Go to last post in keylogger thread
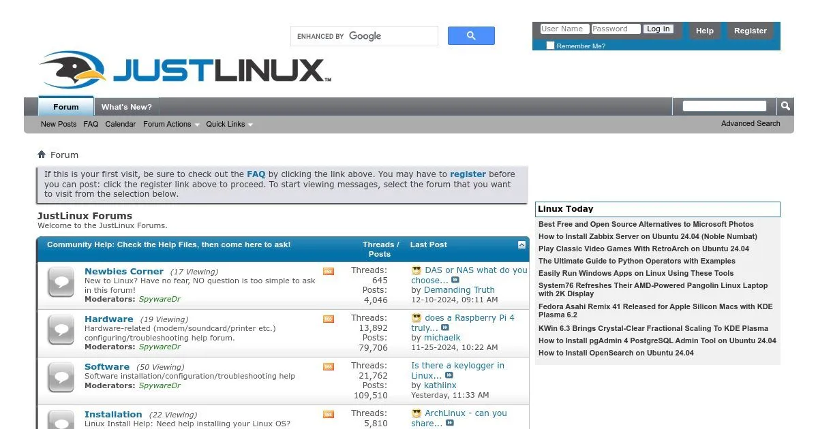Image resolution: width=818 pixels, height=429 pixels. click(x=449, y=376)
